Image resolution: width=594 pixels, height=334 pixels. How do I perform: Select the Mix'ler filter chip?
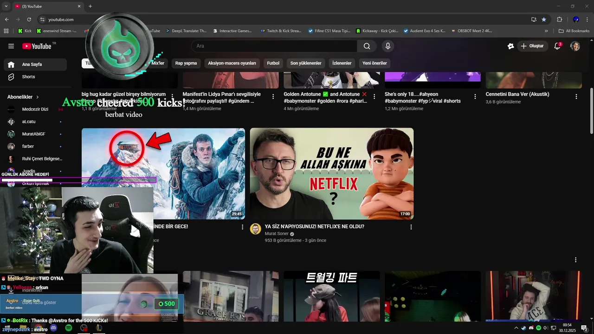(158, 63)
